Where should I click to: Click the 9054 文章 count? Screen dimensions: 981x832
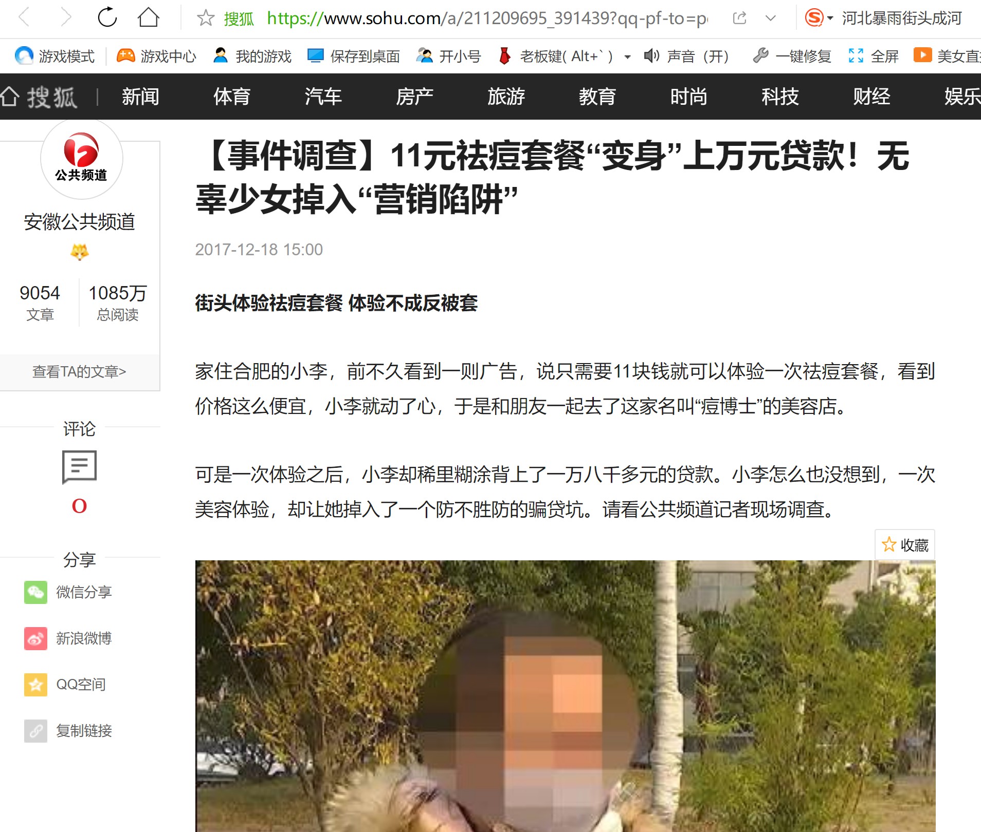(x=40, y=303)
